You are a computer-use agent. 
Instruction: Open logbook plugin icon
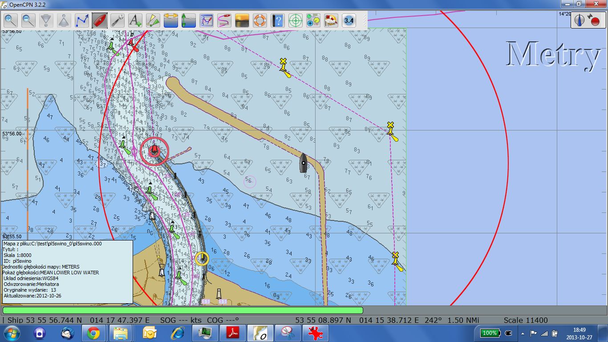pyautogui.click(x=331, y=20)
